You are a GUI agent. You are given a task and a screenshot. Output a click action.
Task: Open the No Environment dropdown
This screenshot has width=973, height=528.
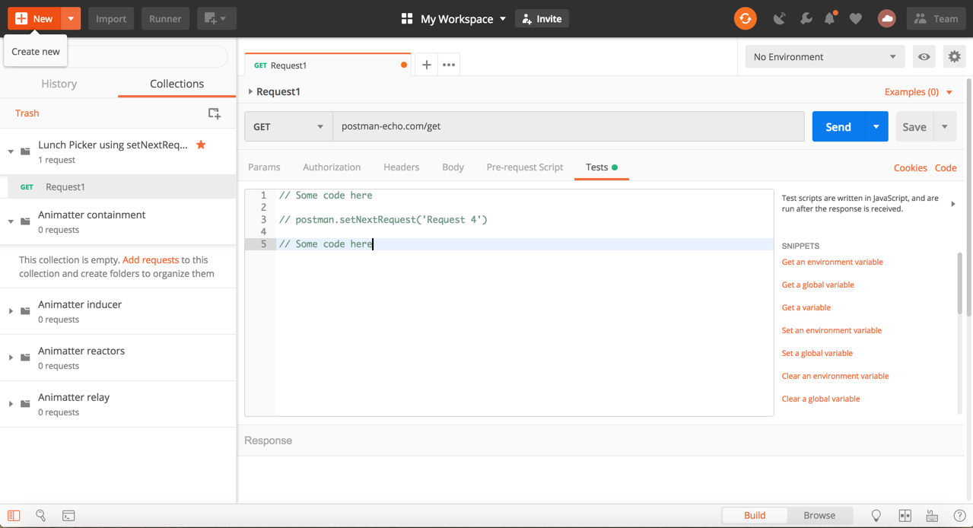point(824,56)
